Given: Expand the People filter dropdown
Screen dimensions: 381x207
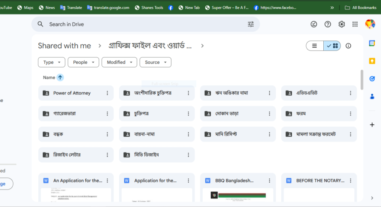Looking at the screenshot, I should (x=83, y=62).
